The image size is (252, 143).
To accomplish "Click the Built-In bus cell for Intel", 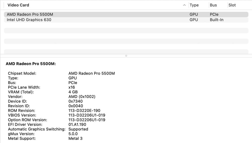I will [x=217, y=20].
